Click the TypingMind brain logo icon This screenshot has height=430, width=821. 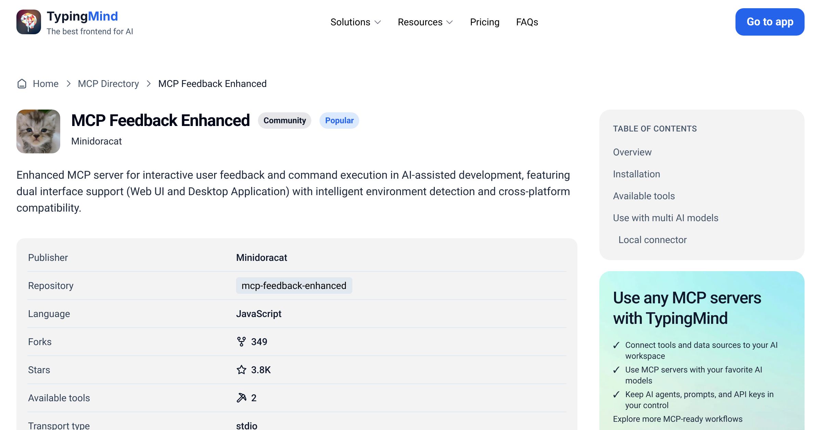pyautogui.click(x=29, y=22)
